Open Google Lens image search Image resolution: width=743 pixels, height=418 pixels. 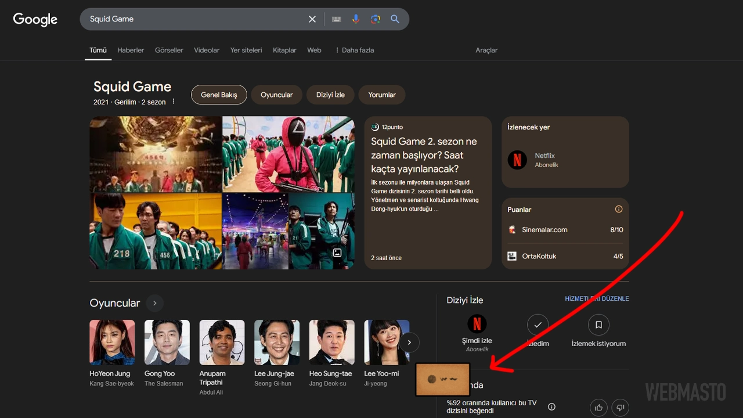point(376,19)
